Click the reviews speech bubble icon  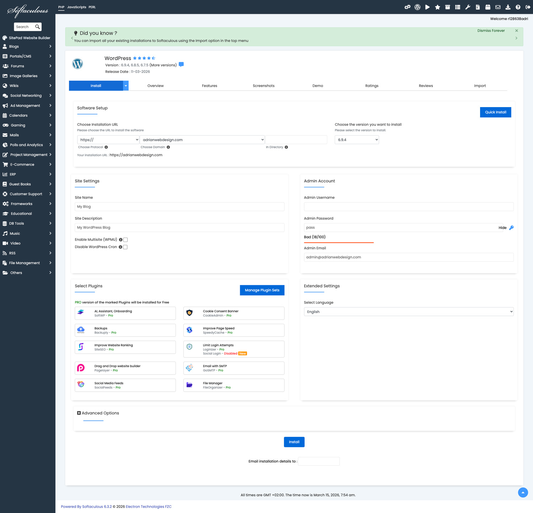pos(181,64)
